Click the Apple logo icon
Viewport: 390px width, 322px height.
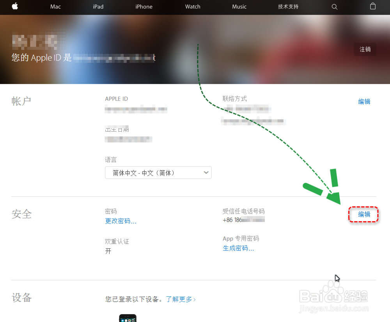point(15,6)
